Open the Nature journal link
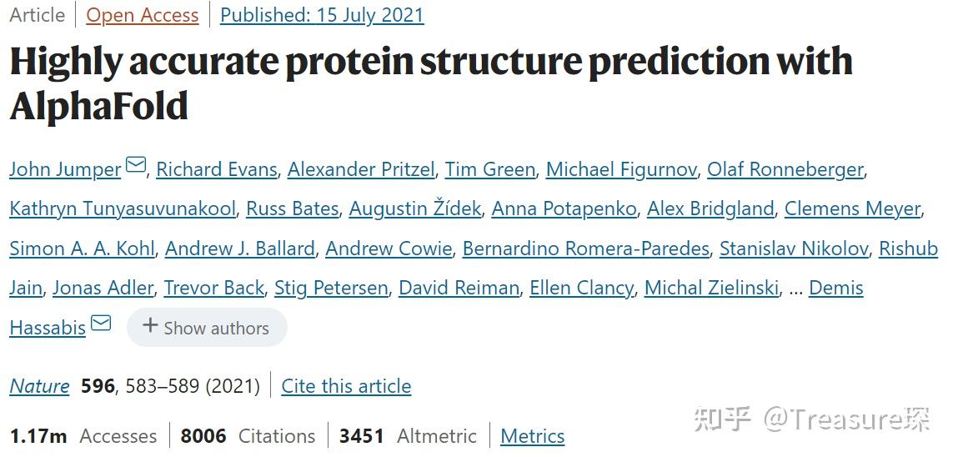This screenshot has width=953, height=457. (39, 386)
